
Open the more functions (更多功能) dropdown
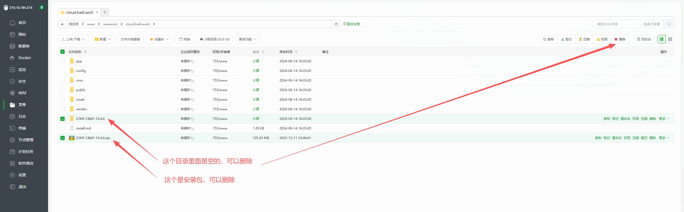pos(247,39)
